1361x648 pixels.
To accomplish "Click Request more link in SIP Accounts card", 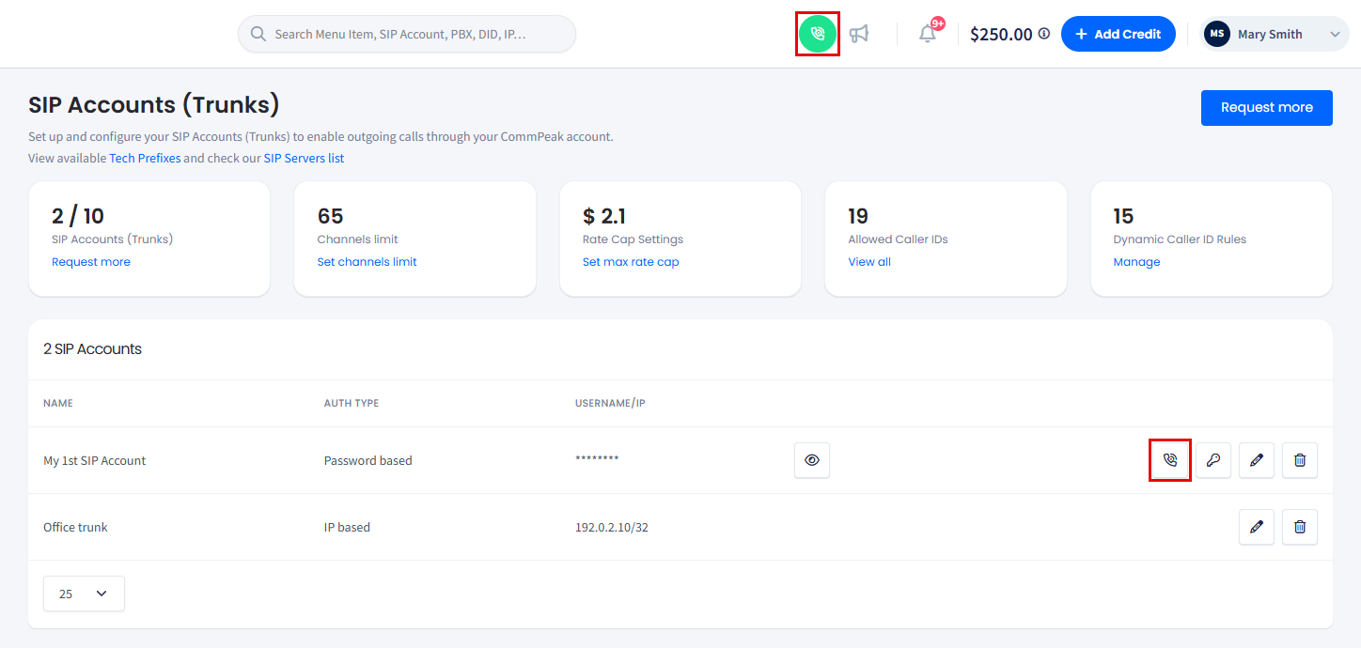I will [91, 262].
